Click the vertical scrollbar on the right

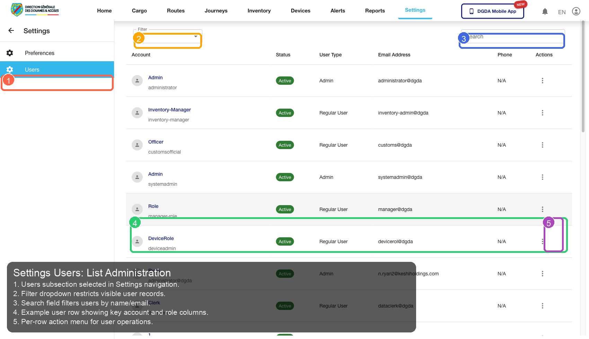click(583, 76)
